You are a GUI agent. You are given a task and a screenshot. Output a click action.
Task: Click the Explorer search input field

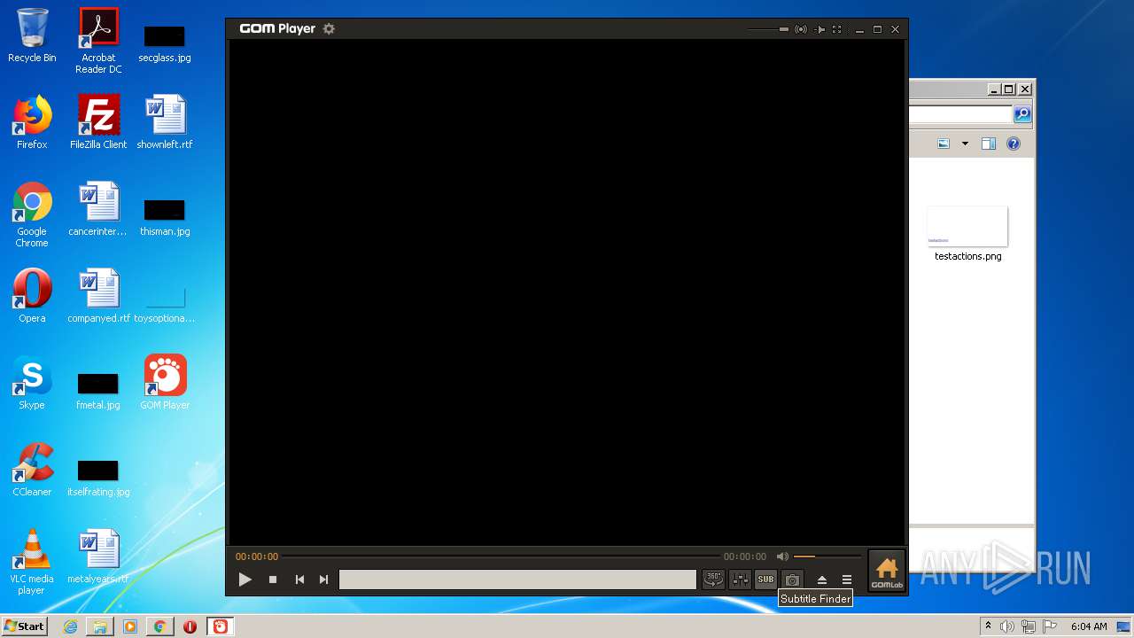pos(960,114)
